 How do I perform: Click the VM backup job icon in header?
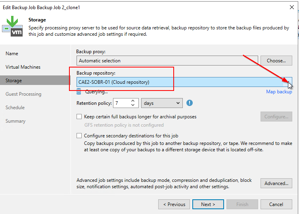tap(12, 26)
